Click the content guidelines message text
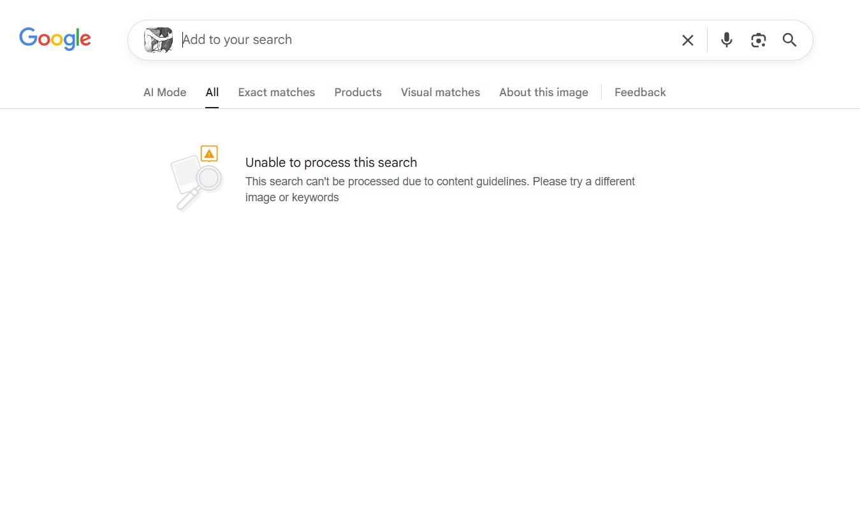Viewport: 860px width, 505px height. click(441, 189)
